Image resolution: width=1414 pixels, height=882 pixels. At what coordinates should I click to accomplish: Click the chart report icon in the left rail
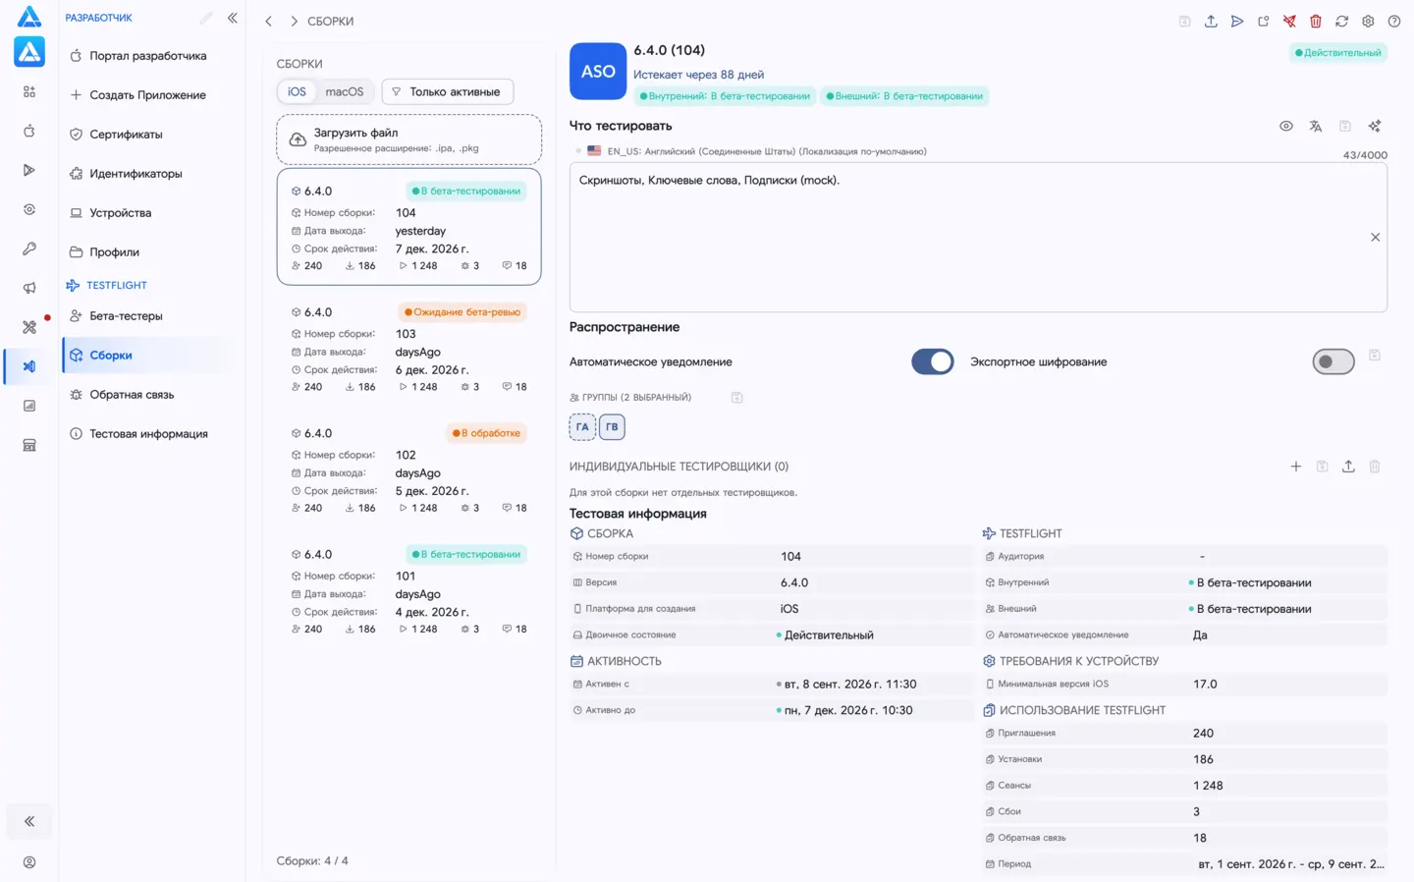29,406
